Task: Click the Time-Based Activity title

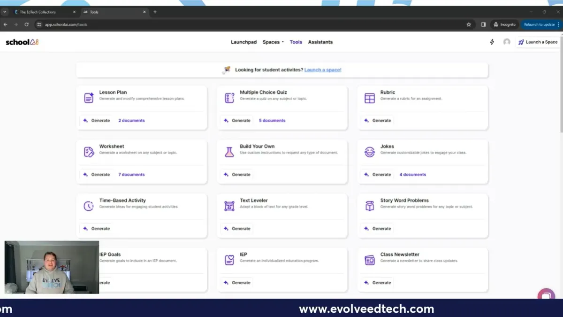Action: (122, 200)
